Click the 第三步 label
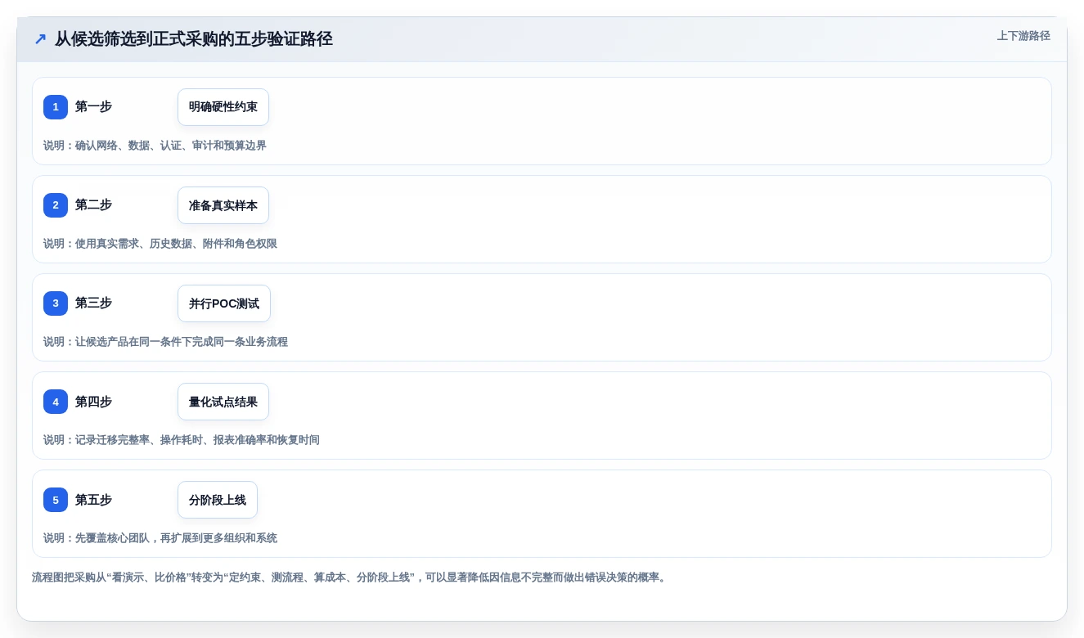This screenshot has height=638, width=1084. pyautogui.click(x=93, y=303)
